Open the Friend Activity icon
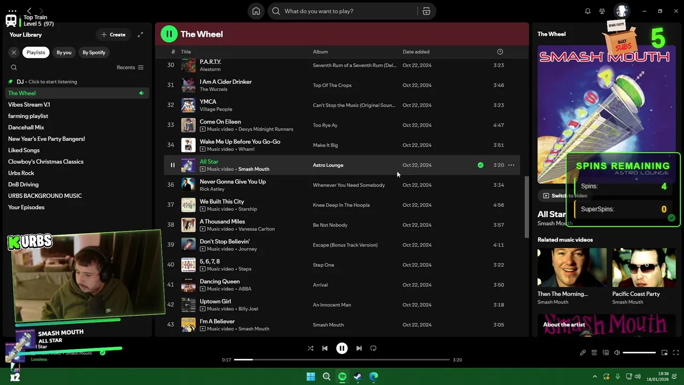 pos(602,11)
